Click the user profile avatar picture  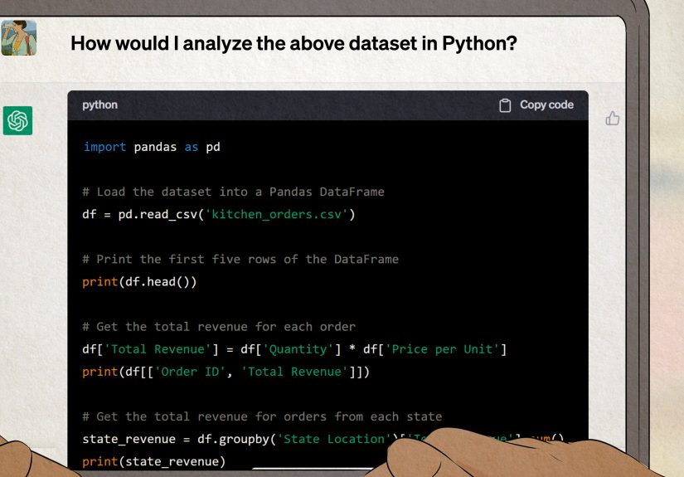pyautogui.click(x=18, y=38)
